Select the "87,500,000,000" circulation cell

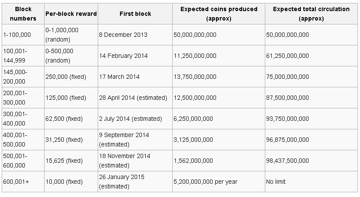click(x=287, y=98)
